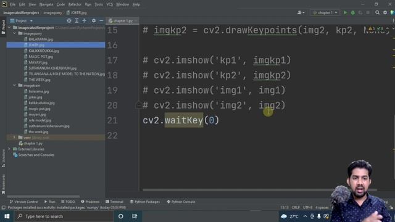This screenshot has height=222, width=395.
Task: Open the Project sidebar tool button
Action: (x=3, y=27)
